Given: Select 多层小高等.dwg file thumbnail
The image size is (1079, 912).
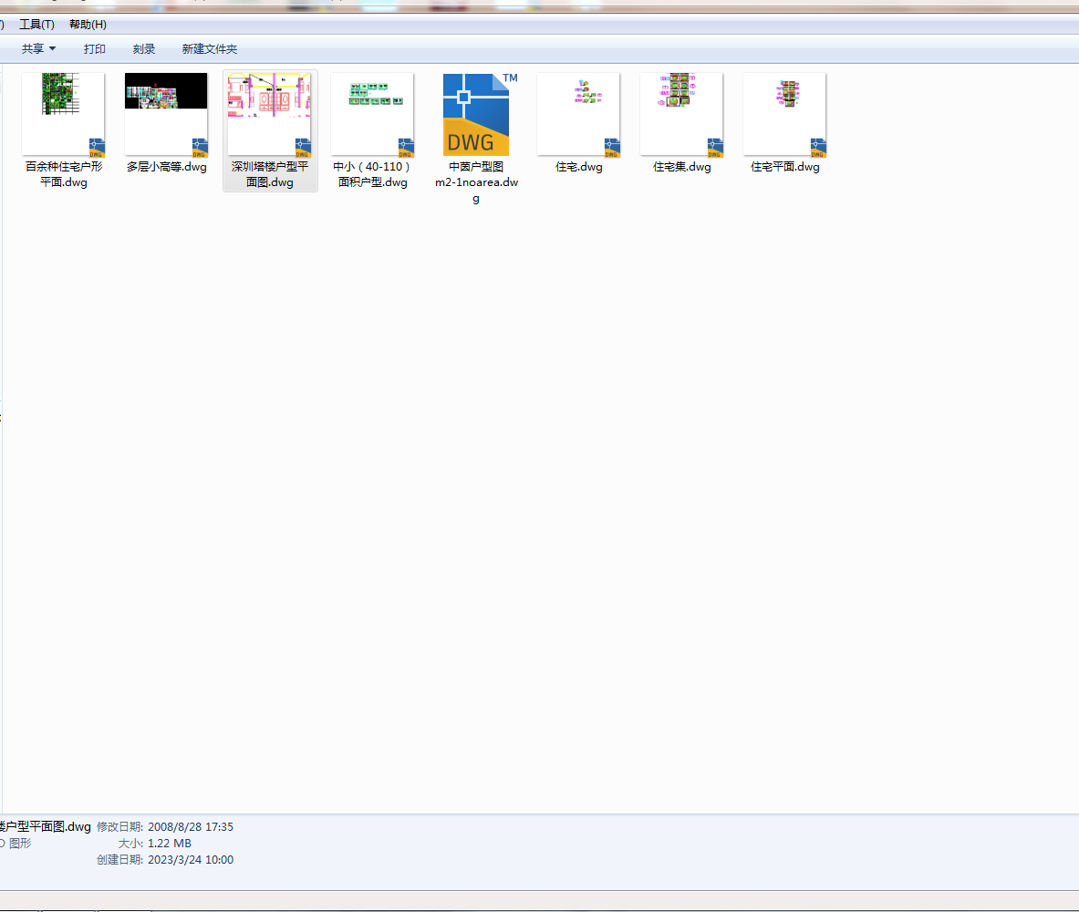Looking at the screenshot, I should pos(166,114).
